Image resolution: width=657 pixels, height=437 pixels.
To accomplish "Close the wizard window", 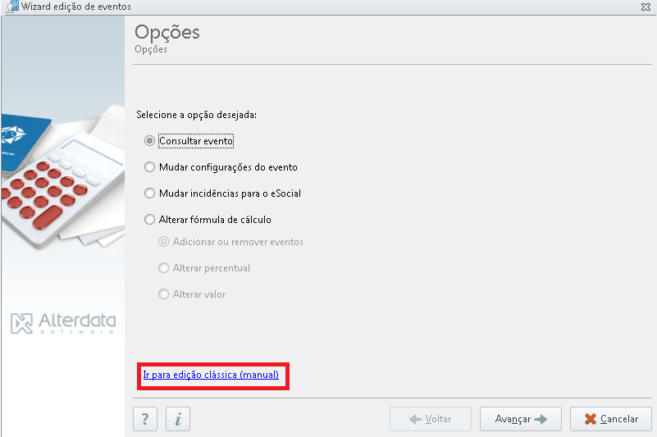I will (x=646, y=7).
